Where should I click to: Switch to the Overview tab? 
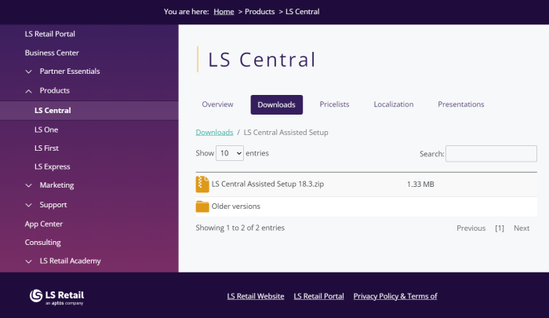pos(217,104)
